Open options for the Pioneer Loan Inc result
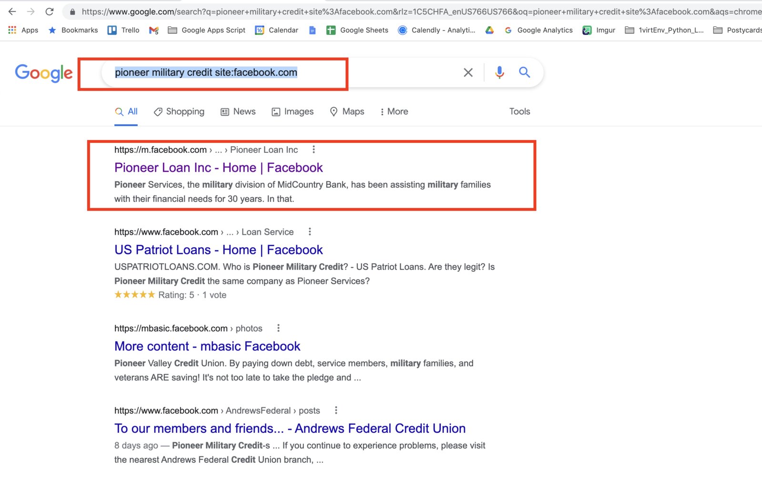The width and height of the screenshot is (762, 481). coord(313,150)
